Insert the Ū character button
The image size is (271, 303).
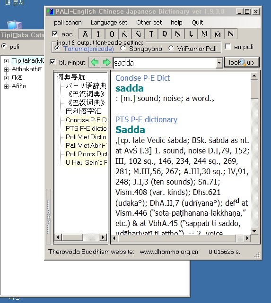(x=112, y=34)
